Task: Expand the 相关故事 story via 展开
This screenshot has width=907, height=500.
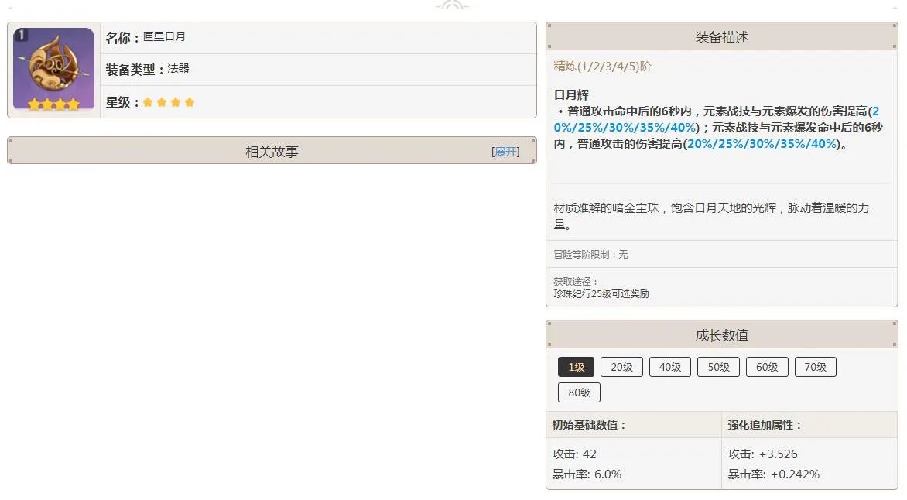Action: coord(507,151)
